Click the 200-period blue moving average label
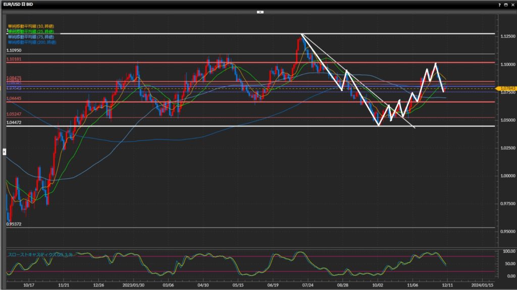 32,42
